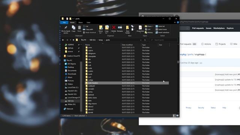Image resolution: width=240 pixels, height=135 pixels.
Task: Switch to details view in status bar
Action: [x=174, y=116]
